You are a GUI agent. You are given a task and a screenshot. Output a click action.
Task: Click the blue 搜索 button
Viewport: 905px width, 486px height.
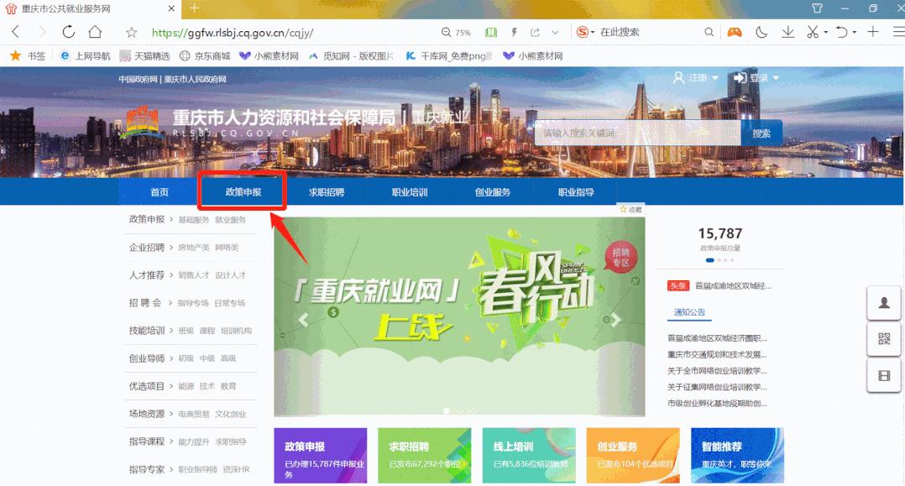(762, 133)
